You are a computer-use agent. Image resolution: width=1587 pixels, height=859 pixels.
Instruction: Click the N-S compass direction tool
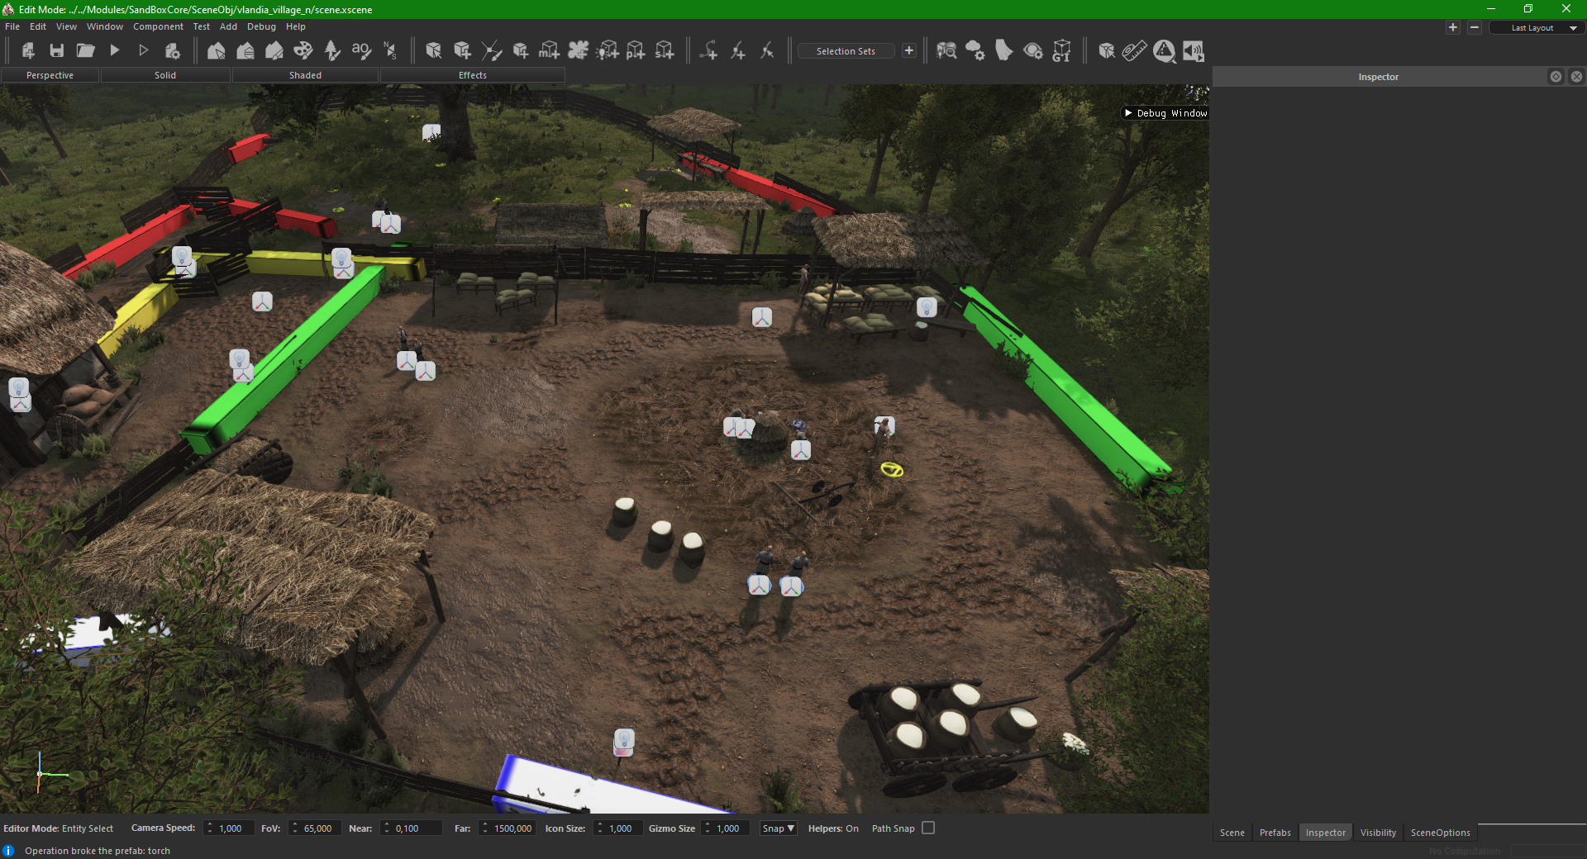click(390, 51)
